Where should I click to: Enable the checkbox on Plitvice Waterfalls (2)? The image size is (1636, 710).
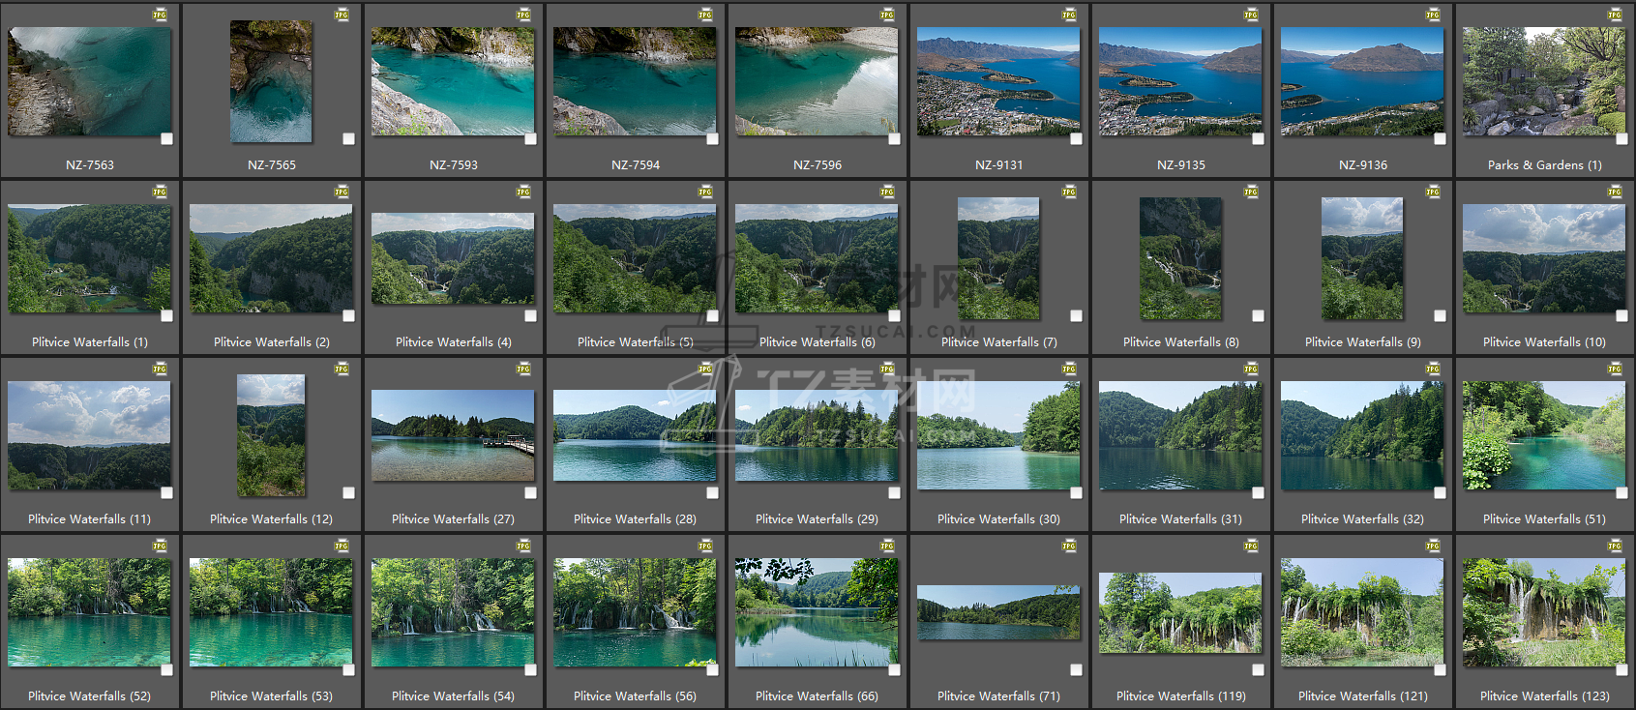point(348,315)
